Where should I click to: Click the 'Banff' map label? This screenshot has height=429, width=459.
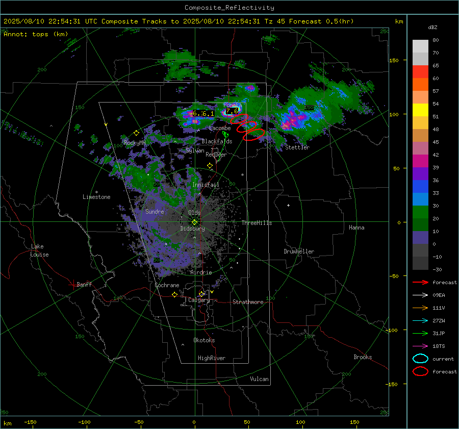pos(84,284)
